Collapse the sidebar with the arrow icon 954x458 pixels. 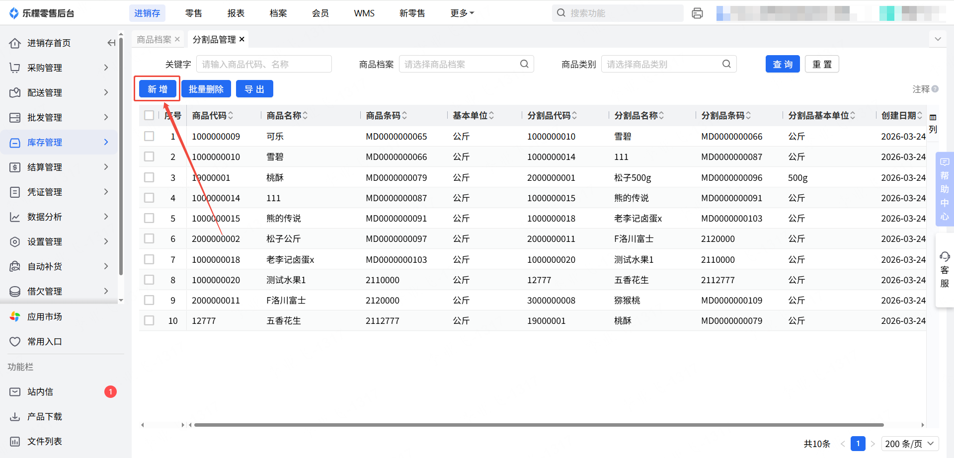pyautogui.click(x=111, y=43)
